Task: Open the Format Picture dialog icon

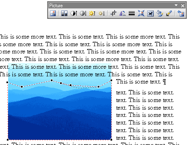Action: tap(160, 13)
